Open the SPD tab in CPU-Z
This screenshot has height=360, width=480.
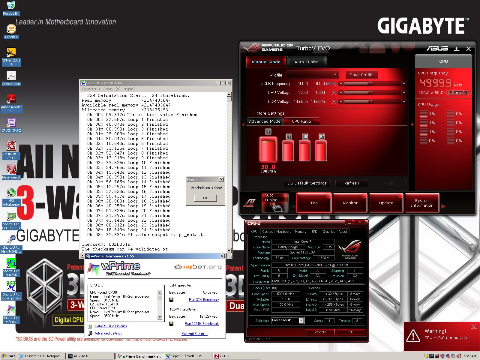[314, 232]
